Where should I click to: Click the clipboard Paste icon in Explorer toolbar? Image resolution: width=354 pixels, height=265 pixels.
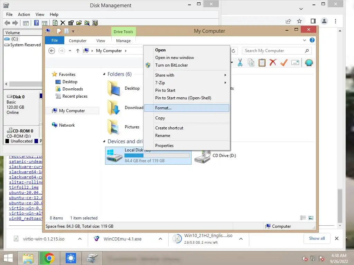tap(262, 62)
